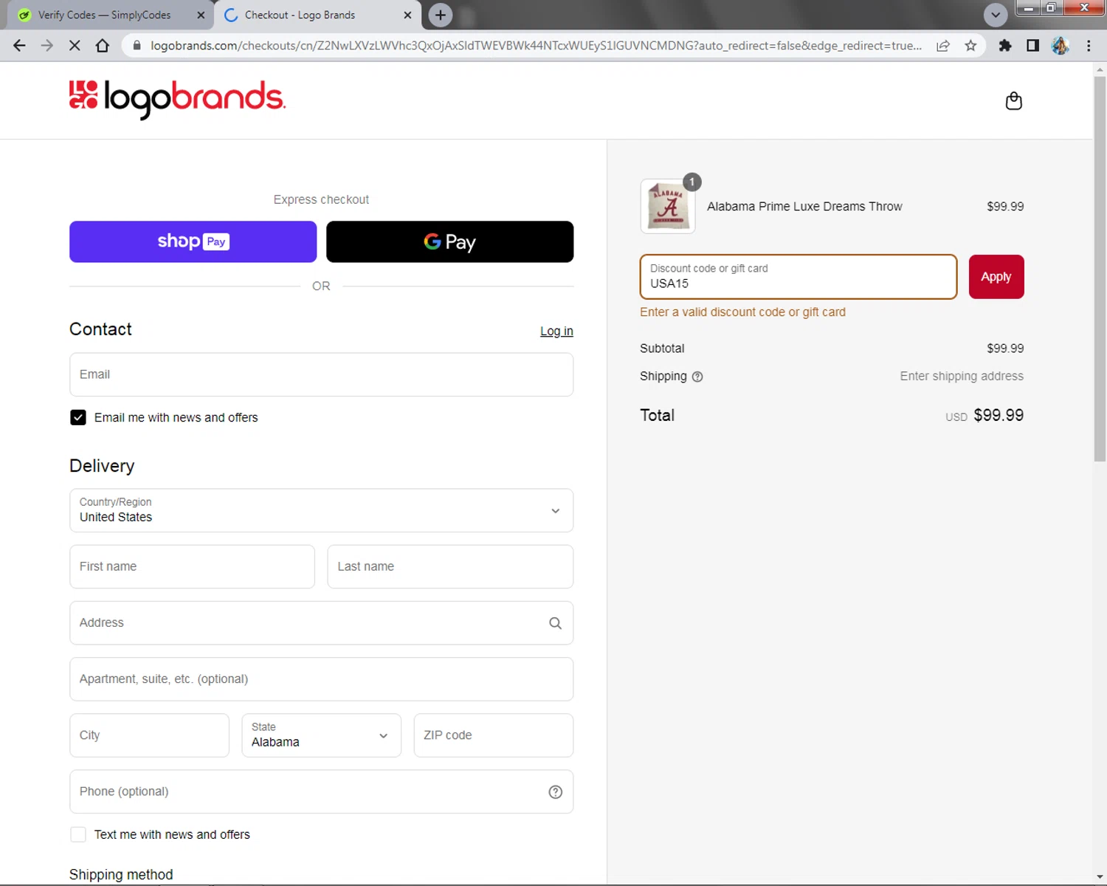Click the browser address bar URL
This screenshot has width=1107, height=886.
tap(536, 46)
